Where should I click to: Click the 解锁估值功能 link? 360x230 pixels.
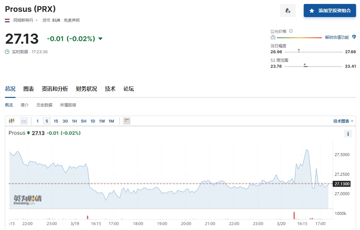(337, 37)
